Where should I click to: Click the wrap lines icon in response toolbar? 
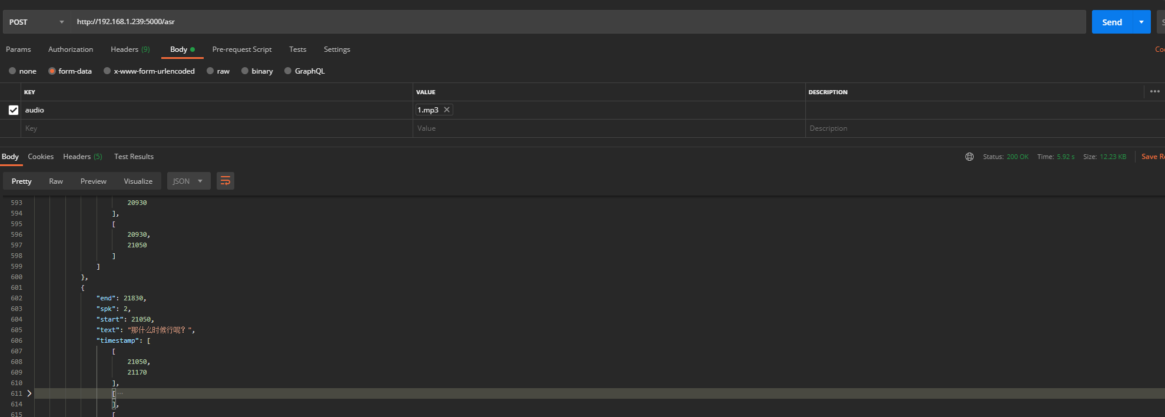click(225, 181)
